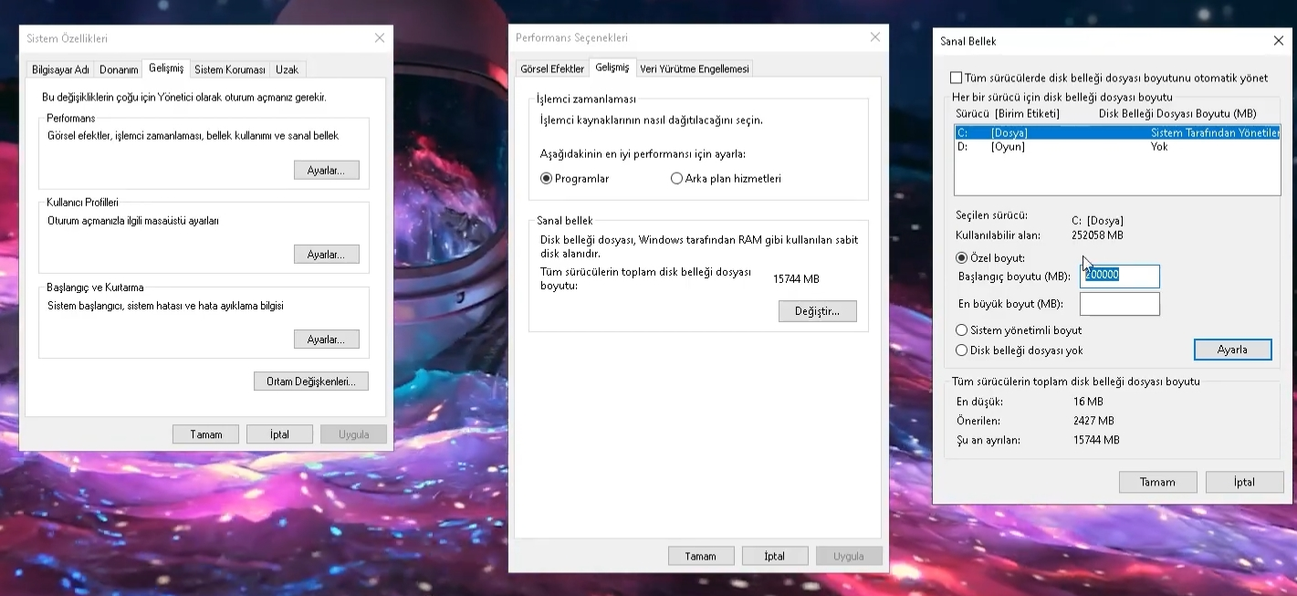The image size is (1297, 596).
Task: Click İptal in Sanal Bellek
Action: tap(1244, 482)
